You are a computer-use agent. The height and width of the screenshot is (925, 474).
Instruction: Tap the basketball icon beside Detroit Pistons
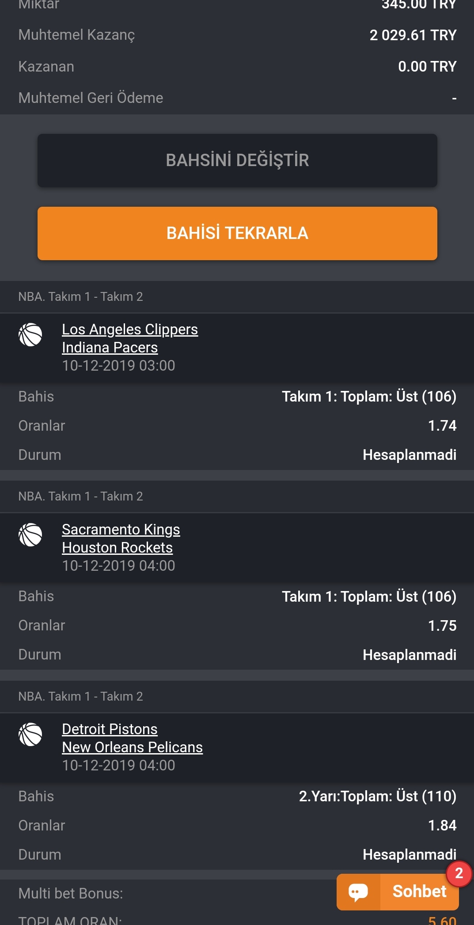[x=30, y=735]
